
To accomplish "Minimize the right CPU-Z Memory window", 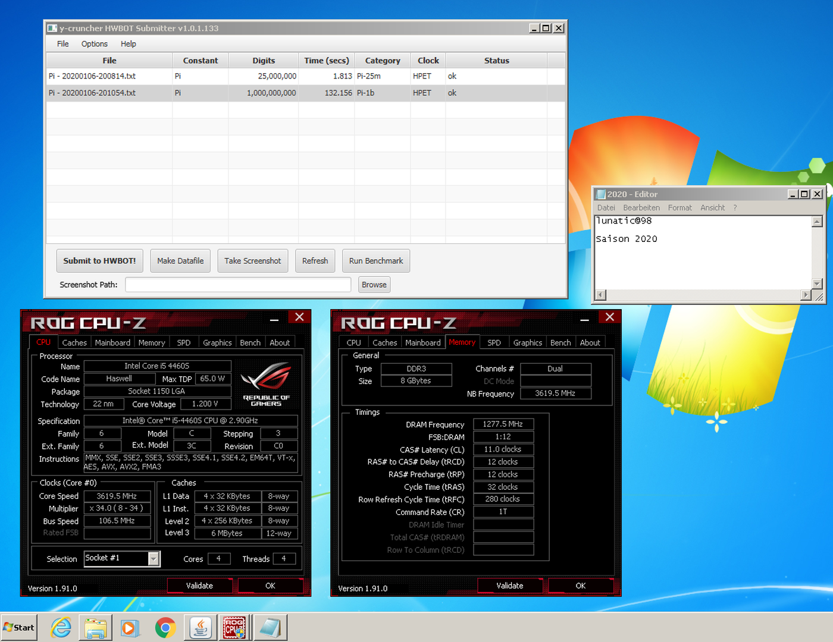I will [585, 320].
